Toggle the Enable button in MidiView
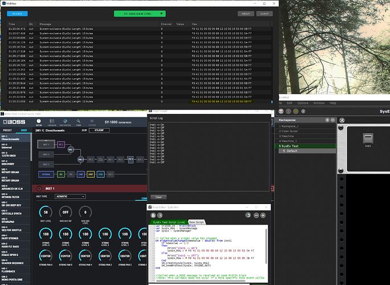390x285 pixels. 18,14
